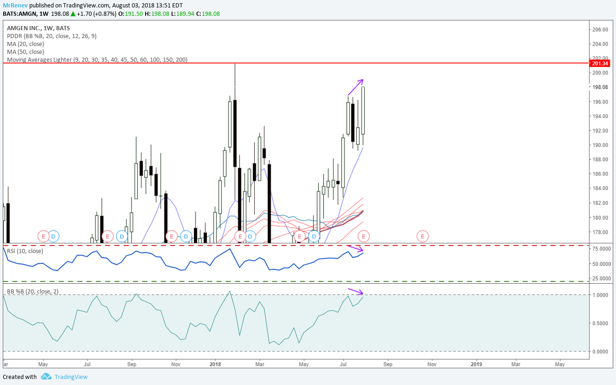The image size is (616, 385).
Task: Click the 25.0000 RSI axis label
Action: pyautogui.click(x=602, y=278)
